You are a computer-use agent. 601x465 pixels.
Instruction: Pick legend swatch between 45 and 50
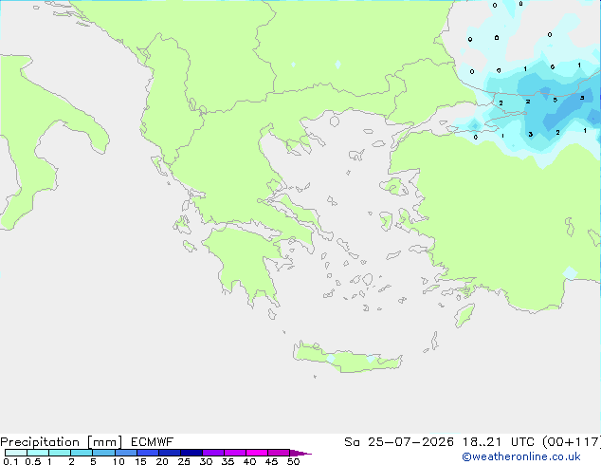[279, 453]
